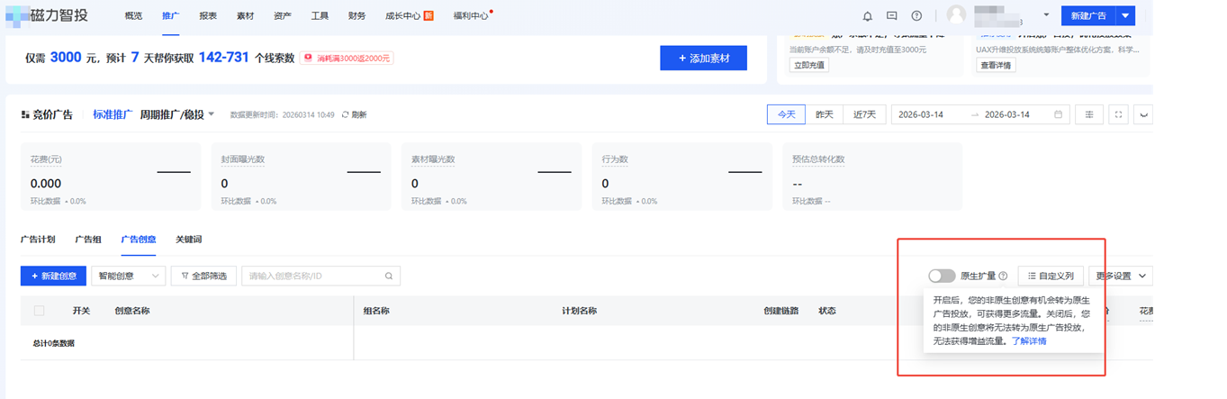
Task: Open the 更多设置 dropdown
Action: pos(1120,277)
